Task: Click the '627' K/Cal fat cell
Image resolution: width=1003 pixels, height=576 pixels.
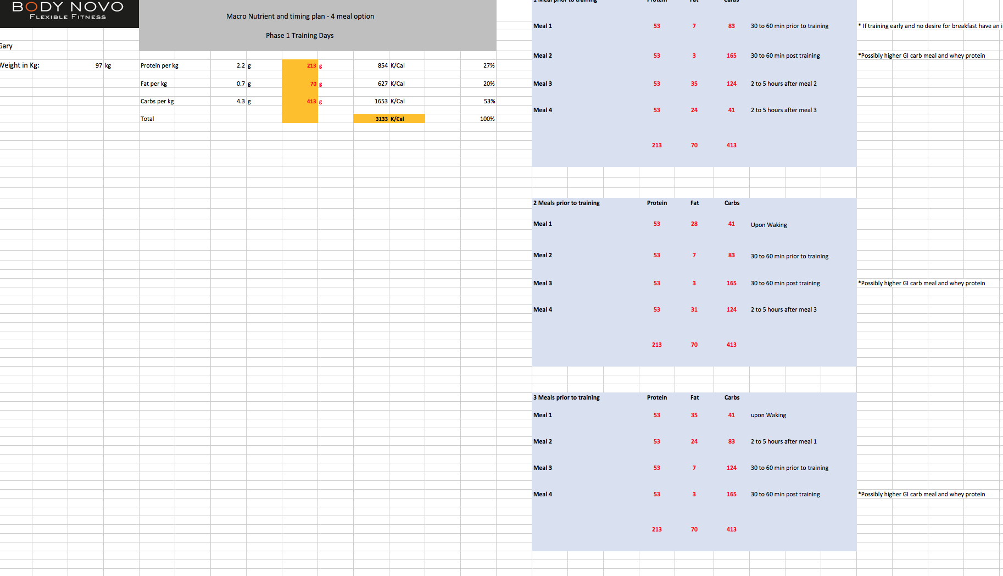Action: (x=383, y=84)
